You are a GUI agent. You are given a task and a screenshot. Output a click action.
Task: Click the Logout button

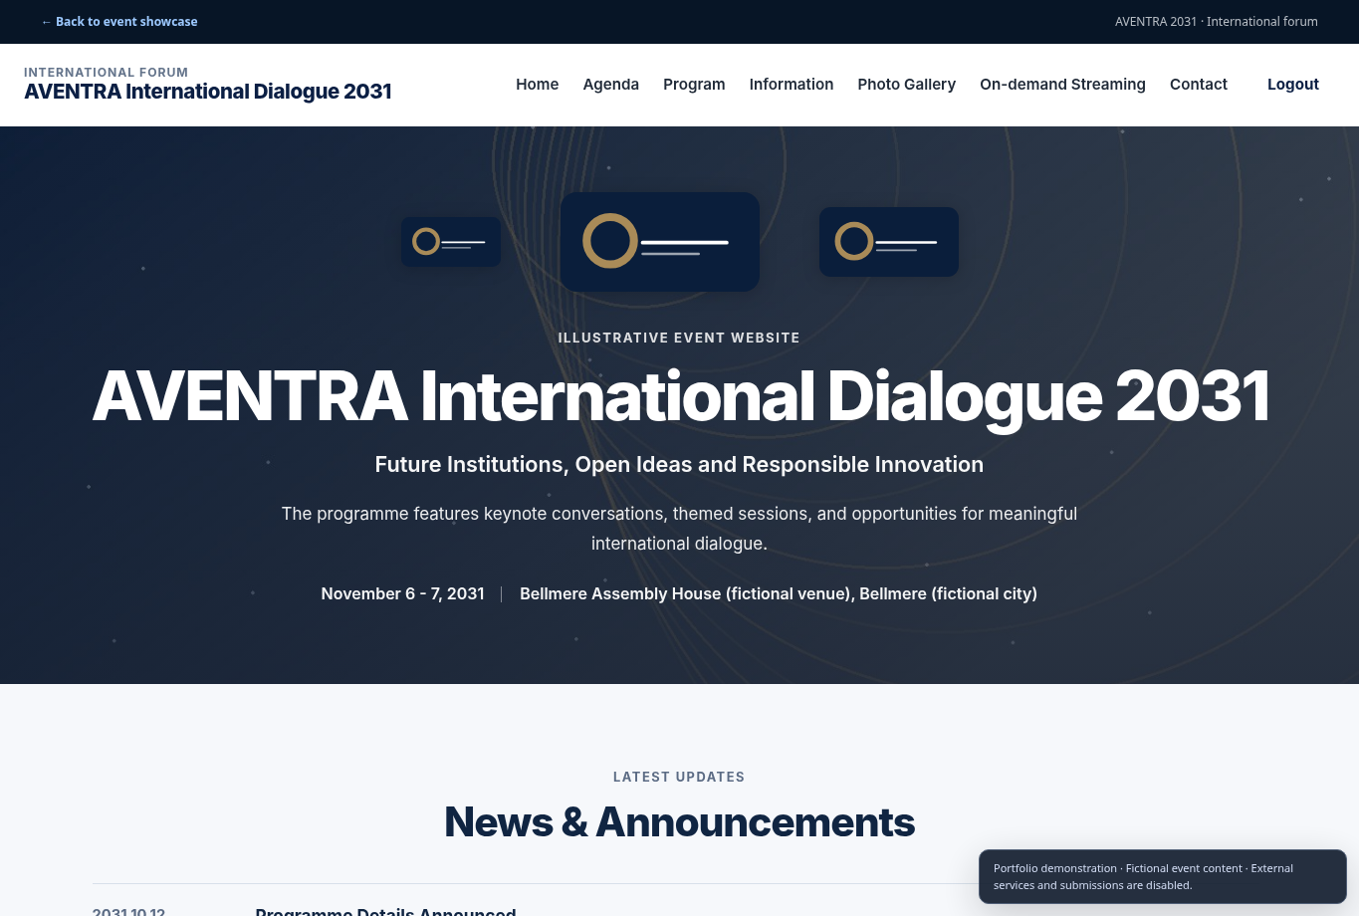tap(1292, 85)
